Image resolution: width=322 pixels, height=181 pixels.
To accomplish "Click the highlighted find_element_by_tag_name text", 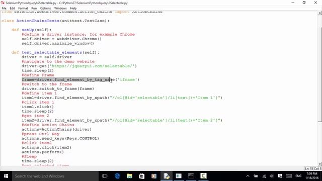I will tap(66, 79).
